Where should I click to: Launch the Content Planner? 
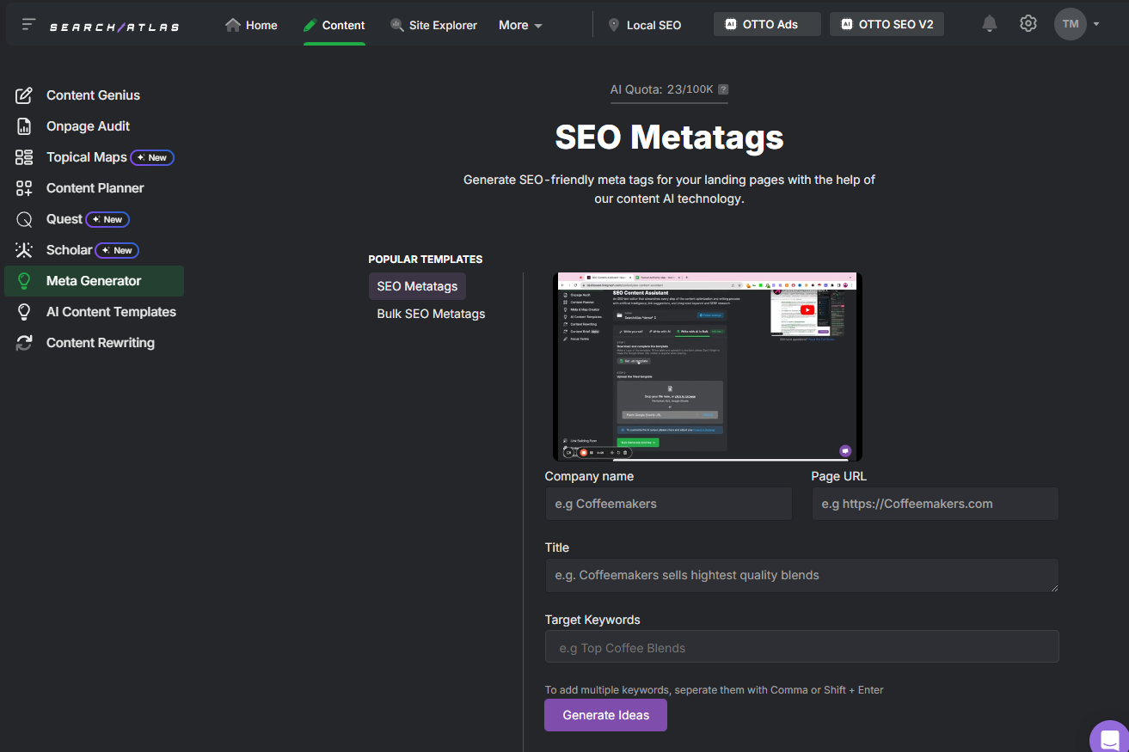tap(95, 187)
